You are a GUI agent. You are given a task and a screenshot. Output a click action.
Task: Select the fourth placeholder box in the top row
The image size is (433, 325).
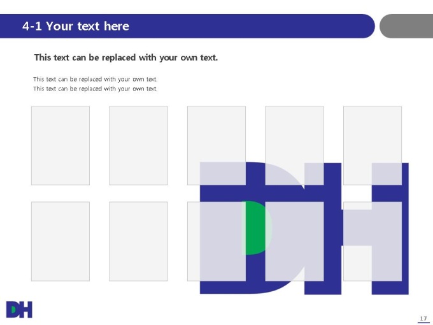pyautogui.click(x=294, y=145)
